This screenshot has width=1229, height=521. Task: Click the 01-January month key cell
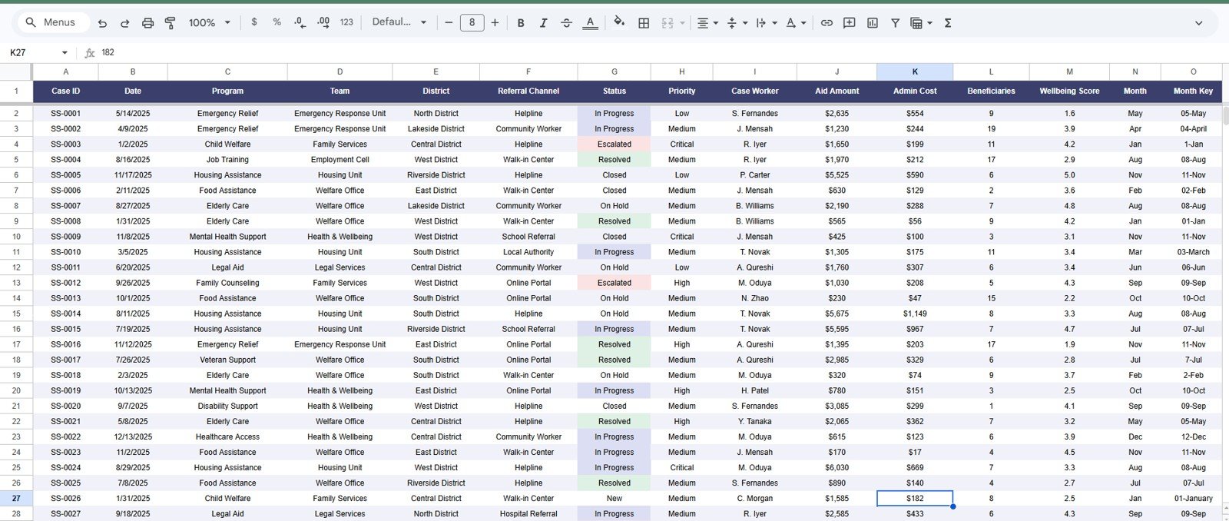[1193, 498]
